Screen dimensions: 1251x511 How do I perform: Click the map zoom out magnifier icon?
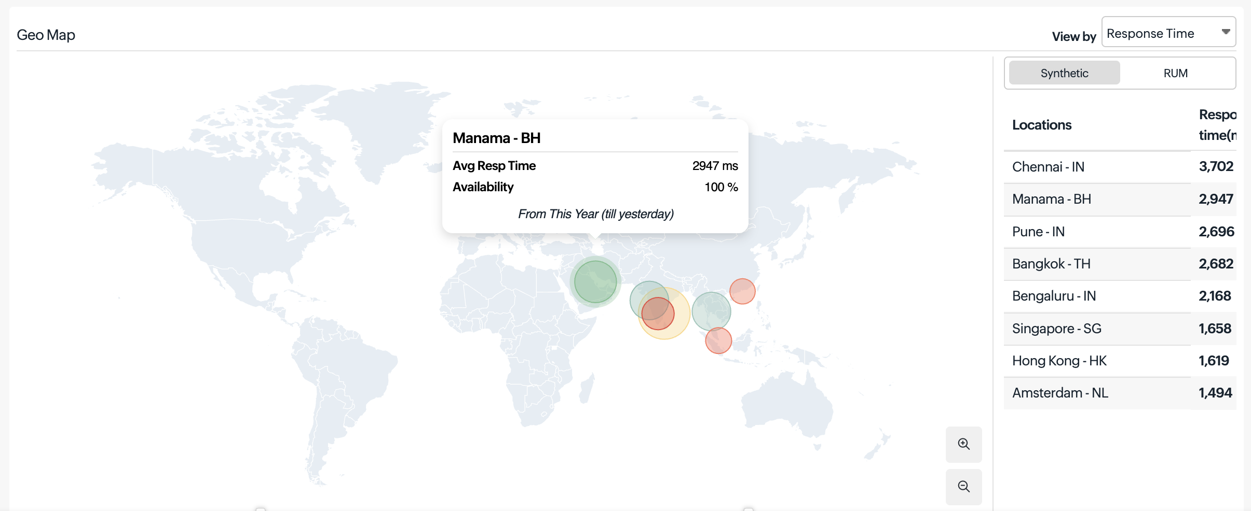click(963, 487)
